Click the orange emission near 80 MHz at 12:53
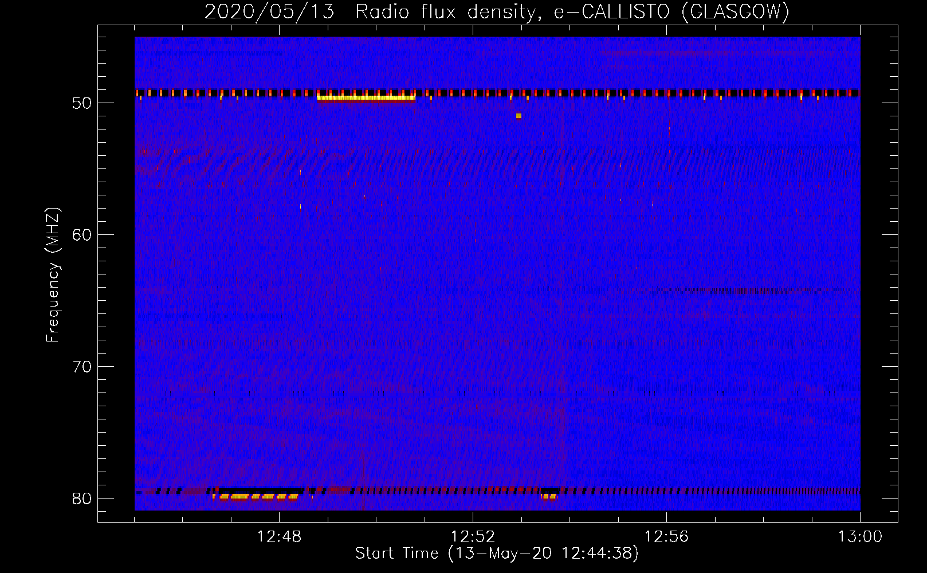Viewport: 927px width, 573px height. point(549,497)
